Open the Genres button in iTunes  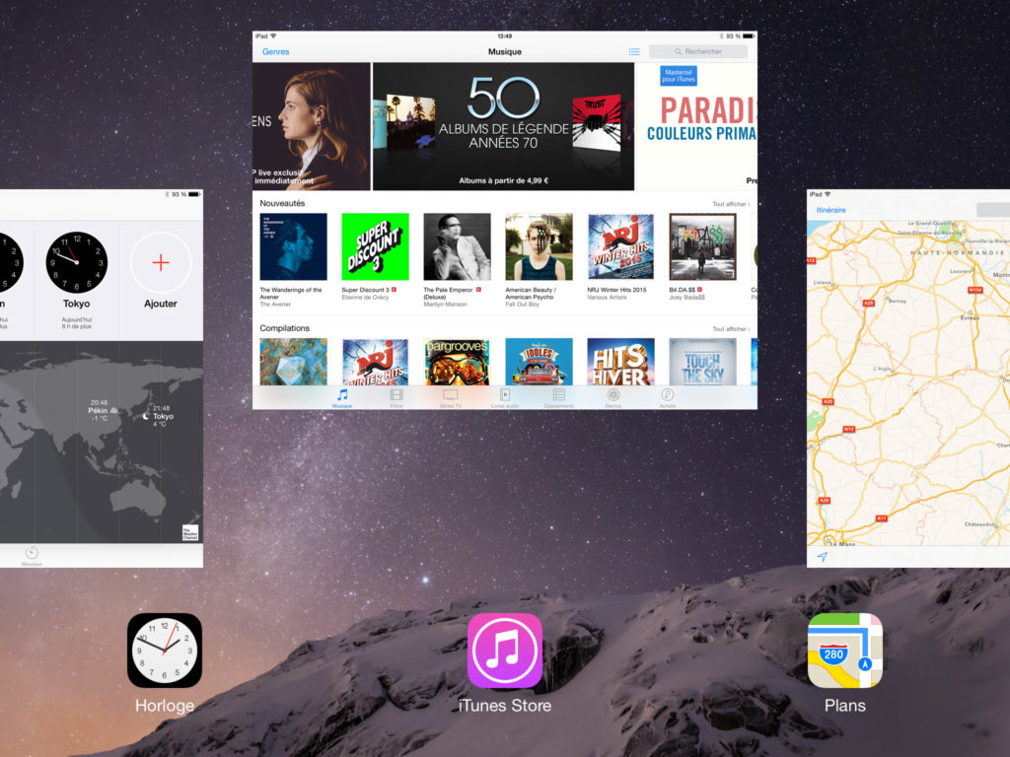[276, 51]
